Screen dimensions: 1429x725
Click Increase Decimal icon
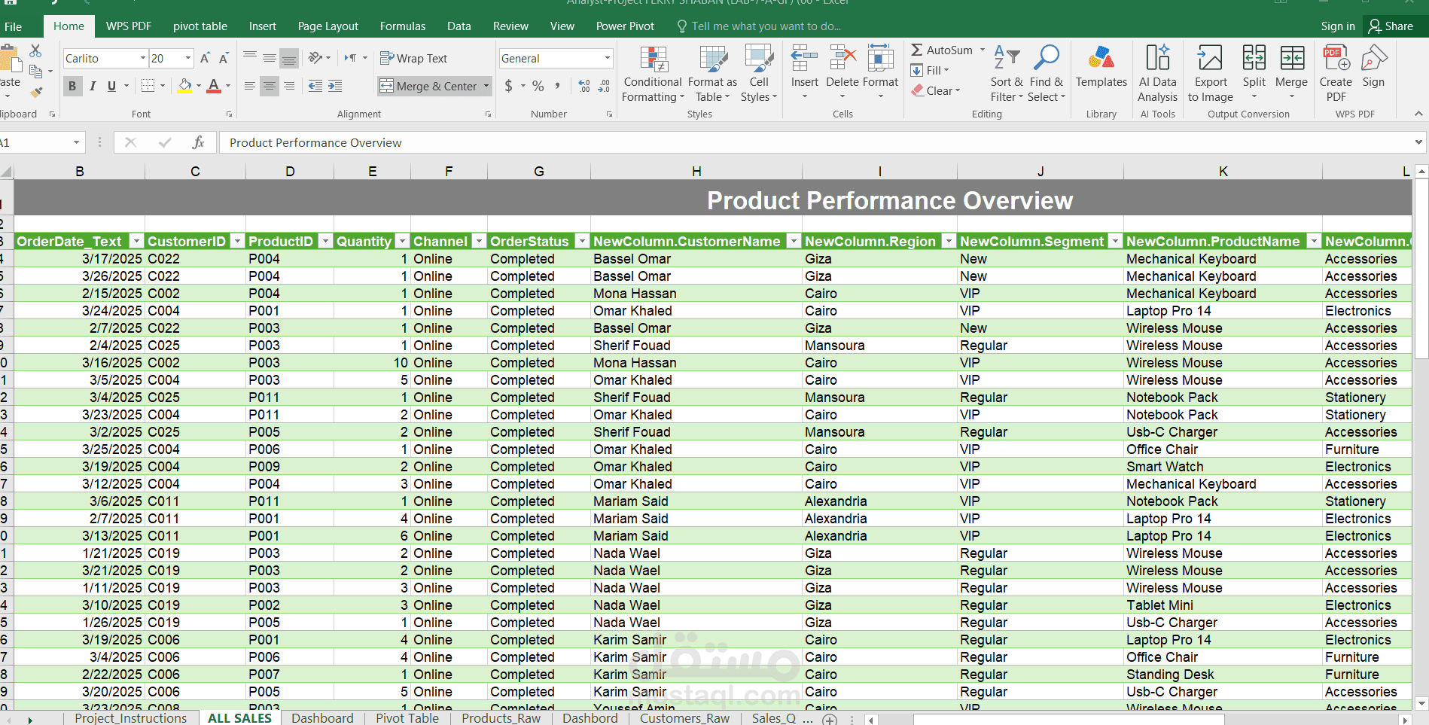tap(584, 86)
